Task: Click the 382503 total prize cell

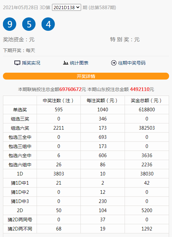Action: tap(147, 128)
